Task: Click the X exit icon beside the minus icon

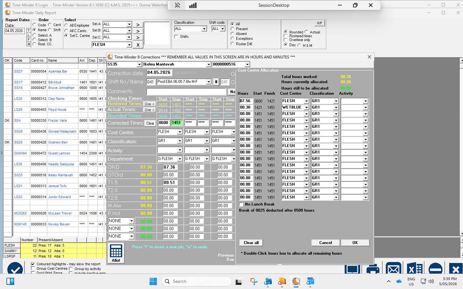Action: click(x=456, y=269)
